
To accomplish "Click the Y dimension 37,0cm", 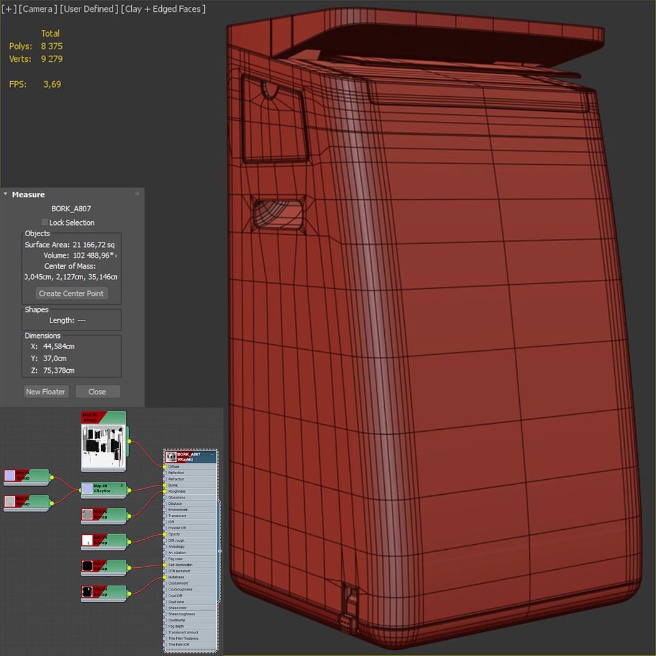I will pos(55,359).
